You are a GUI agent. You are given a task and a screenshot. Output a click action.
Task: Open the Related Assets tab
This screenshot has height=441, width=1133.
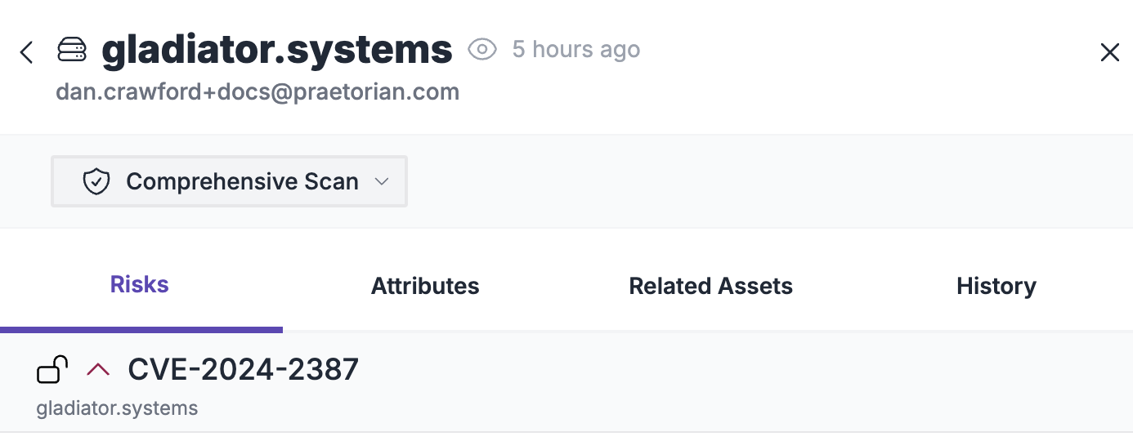(x=710, y=286)
